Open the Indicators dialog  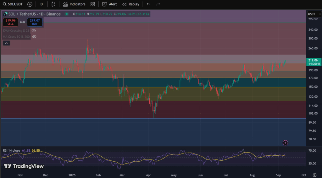click(x=74, y=4)
